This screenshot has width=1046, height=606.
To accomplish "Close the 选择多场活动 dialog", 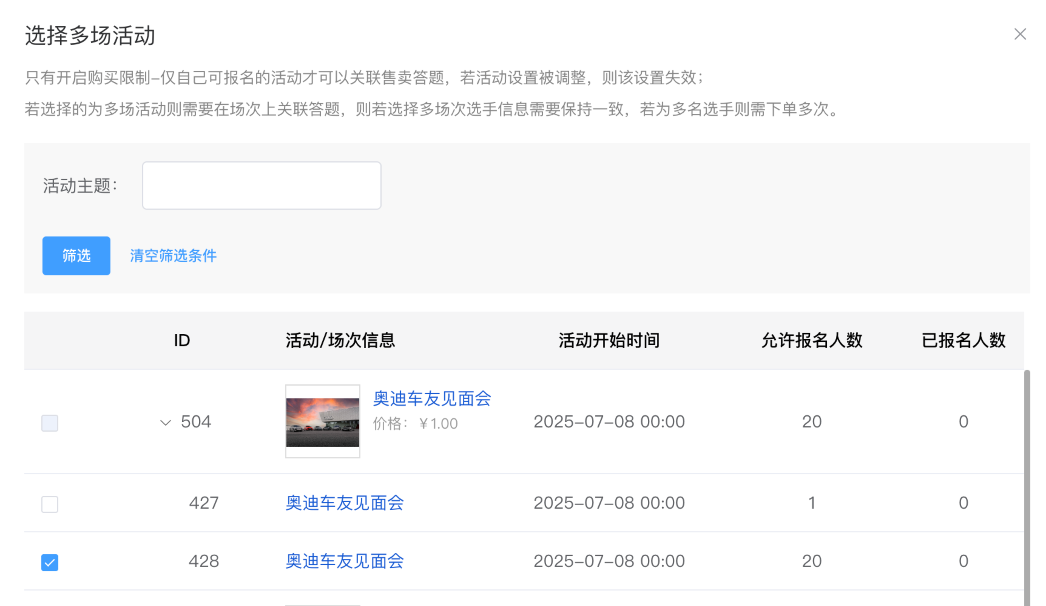I will 1020,34.
